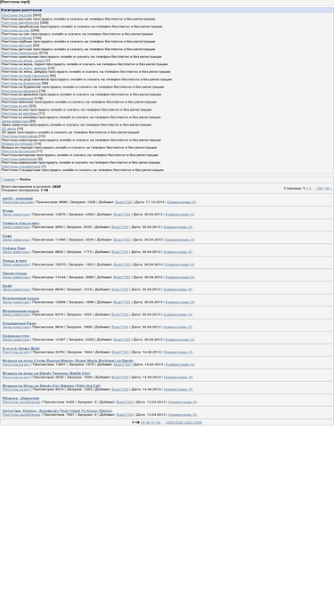Screen dimensions: 334x594
Task: Go to page 130 in top pagination
Action: [326, 188]
